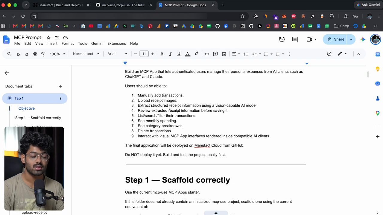
Task: Click the Undo icon in Docs toolbar
Action: tap(18, 54)
